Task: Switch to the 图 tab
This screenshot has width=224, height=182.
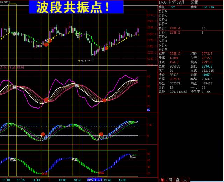Action: pyautogui.click(x=170, y=180)
